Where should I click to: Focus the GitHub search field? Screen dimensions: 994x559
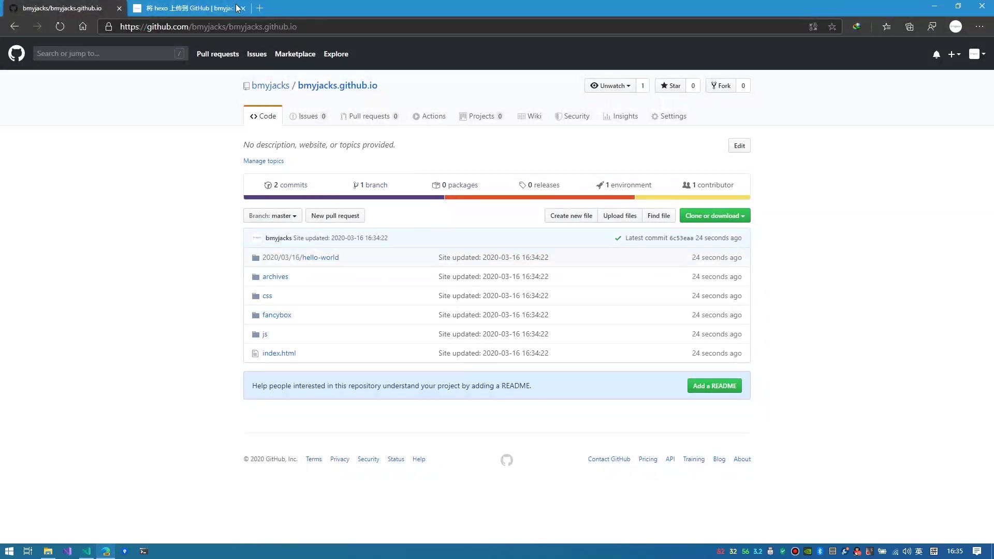coord(104,53)
